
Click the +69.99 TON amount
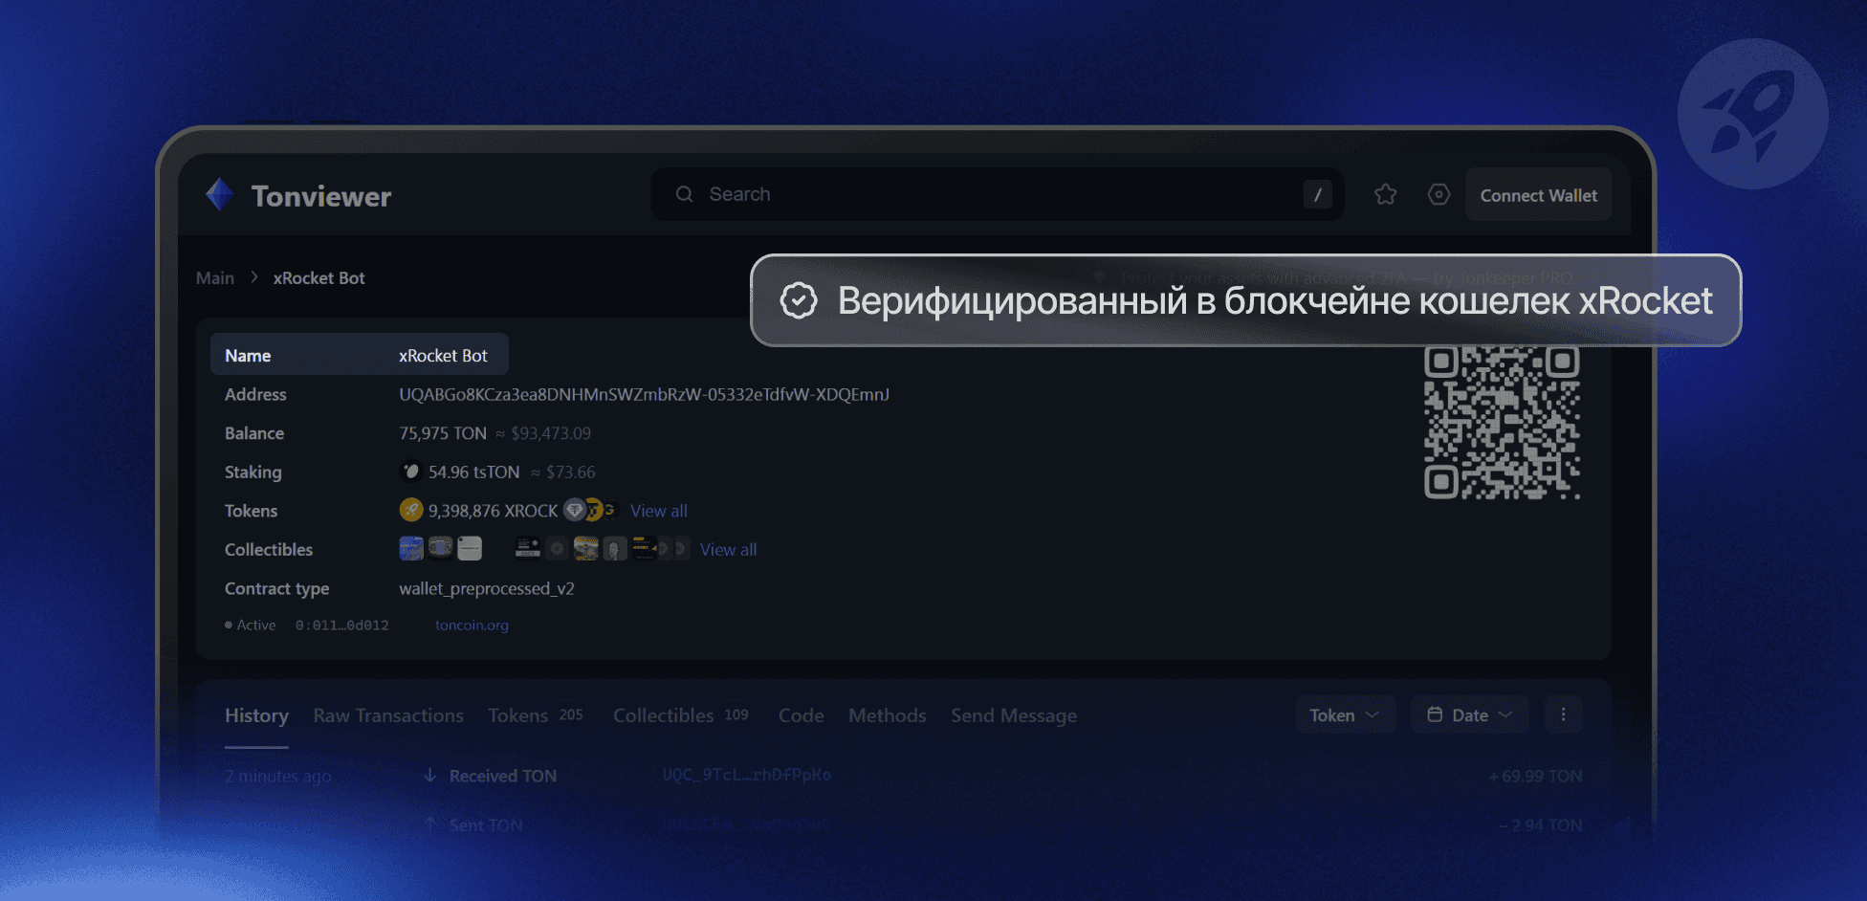[x=1535, y=776]
